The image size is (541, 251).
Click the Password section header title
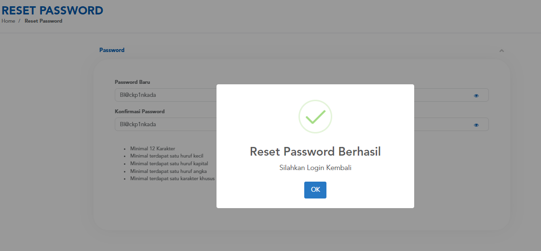tap(112, 50)
